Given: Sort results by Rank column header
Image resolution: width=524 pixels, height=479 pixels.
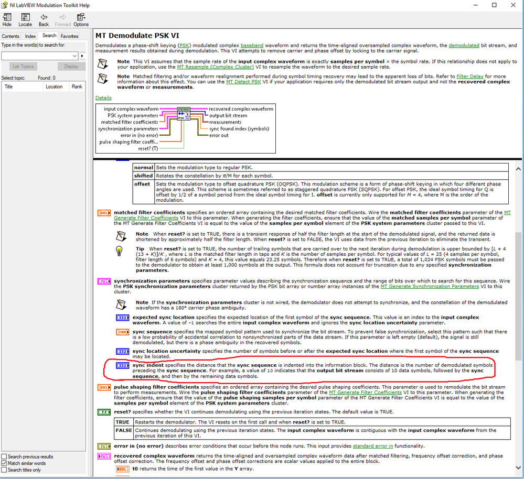Looking at the screenshot, I should [x=77, y=87].
